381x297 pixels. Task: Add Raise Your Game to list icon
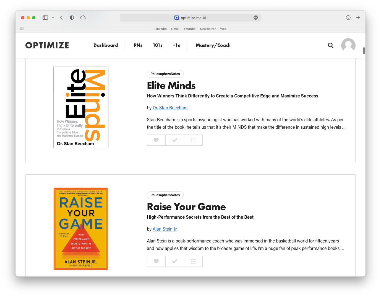(193, 261)
